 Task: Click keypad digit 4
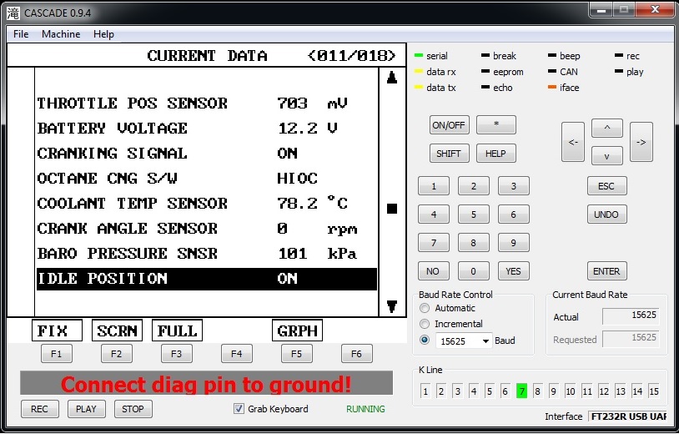click(434, 214)
